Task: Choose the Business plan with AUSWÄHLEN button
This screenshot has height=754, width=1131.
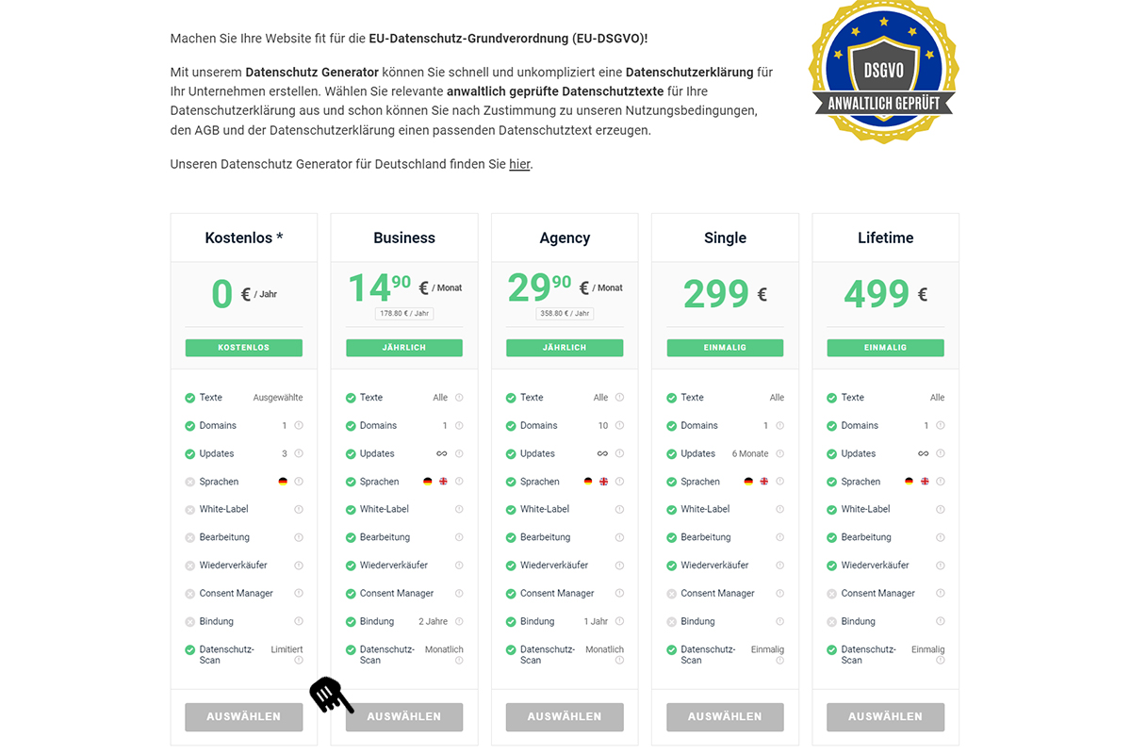Action: (x=404, y=716)
